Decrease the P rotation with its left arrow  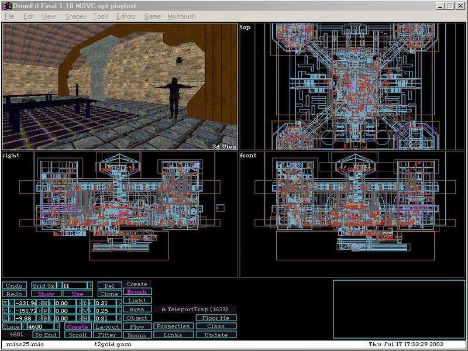coord(51,311)
